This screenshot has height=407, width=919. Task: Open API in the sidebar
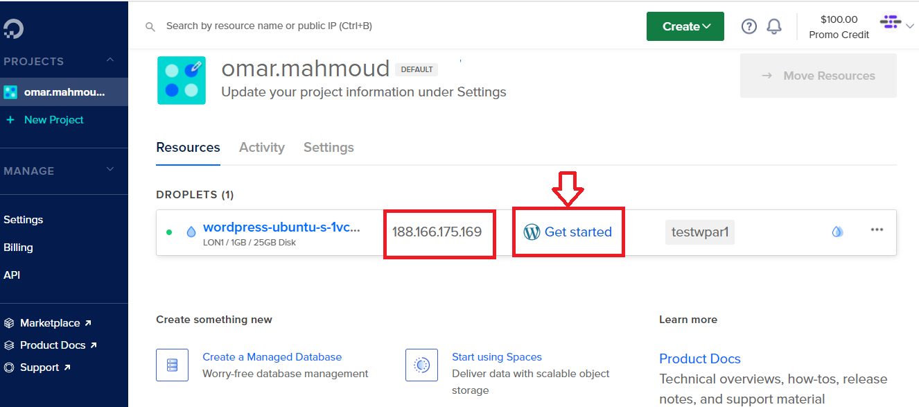click(12, 275)
